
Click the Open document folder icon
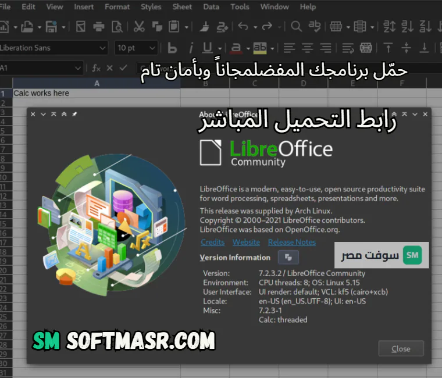[x=27, y=27]
